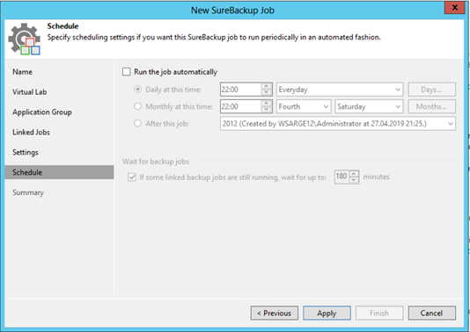The image size is (470, 332).
Task: Open the Fourth week dropdown
Action: (304, 106)
